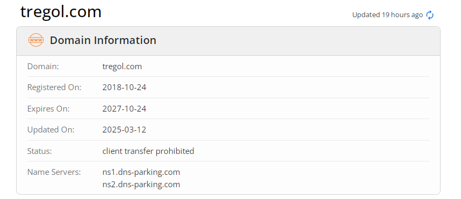Image resolution: width=461 pixels, height=199 pixels.
Task: Click ns1.dns-parking.com name server
Action: (x=141, y=172)
